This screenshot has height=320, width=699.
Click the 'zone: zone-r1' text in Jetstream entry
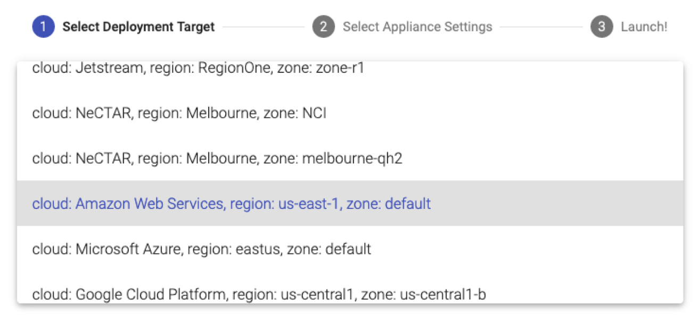tap(320, 68)
